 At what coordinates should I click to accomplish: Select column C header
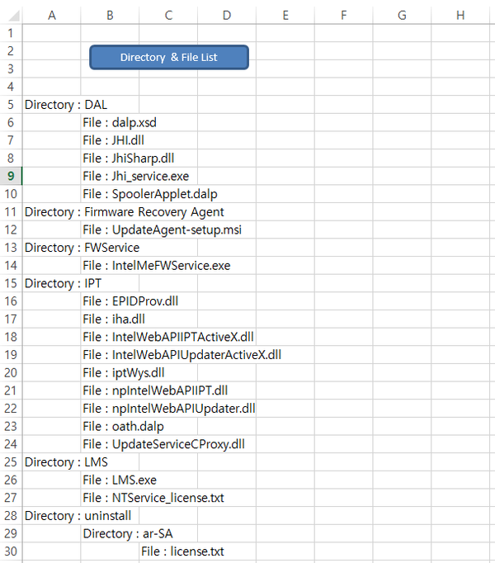tap(168, 16)
